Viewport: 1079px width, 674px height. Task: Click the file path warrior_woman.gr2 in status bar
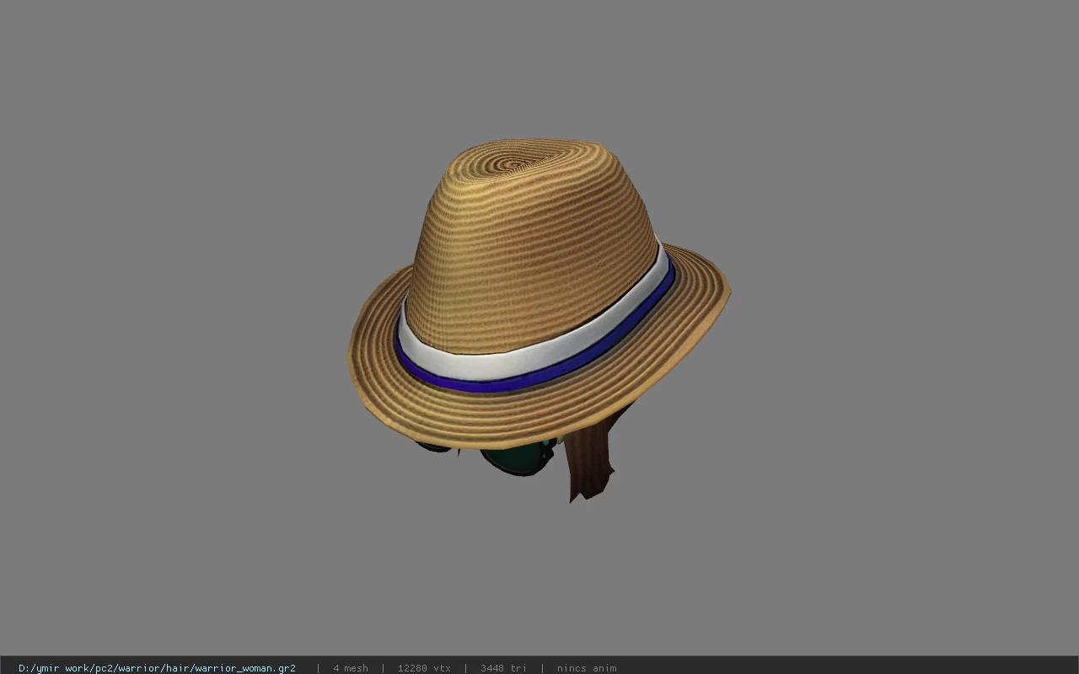(157, 668)
